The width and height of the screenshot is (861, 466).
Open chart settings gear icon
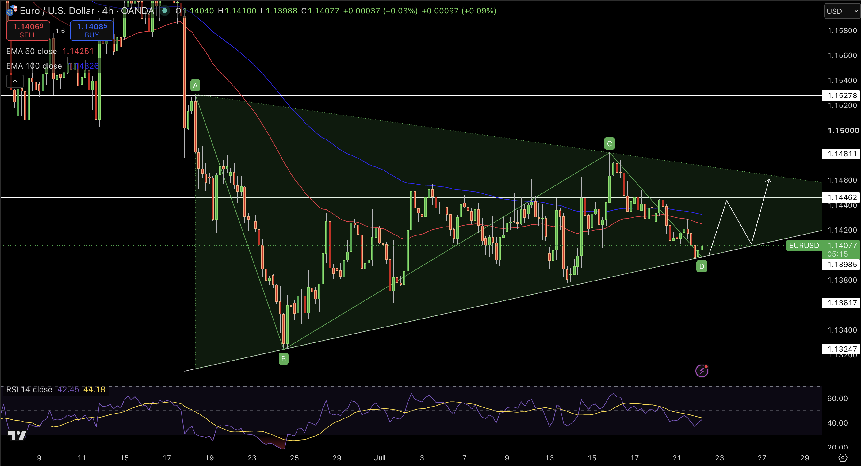click(x=843, y=458)
